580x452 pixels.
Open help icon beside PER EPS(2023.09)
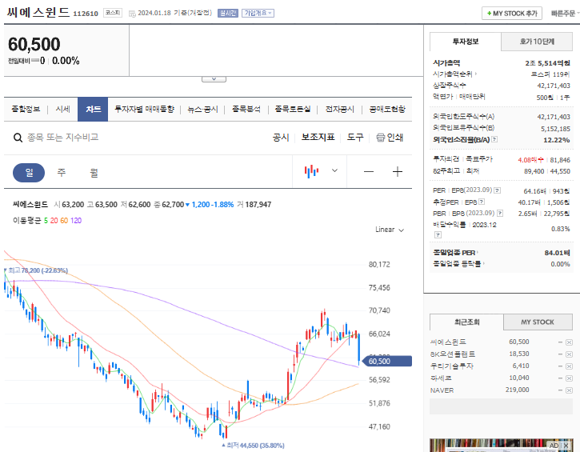[x=498, y=190]
